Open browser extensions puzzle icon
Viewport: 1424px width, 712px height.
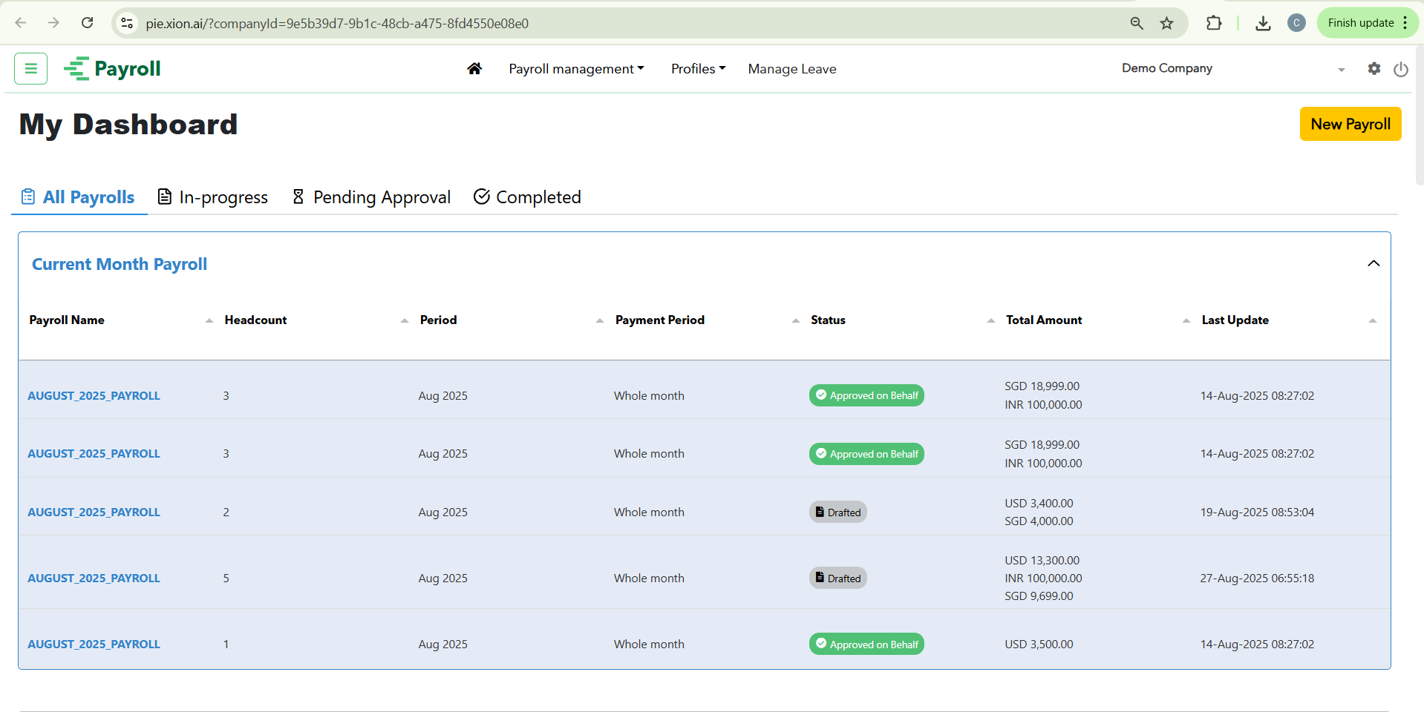pos(1214,23)
